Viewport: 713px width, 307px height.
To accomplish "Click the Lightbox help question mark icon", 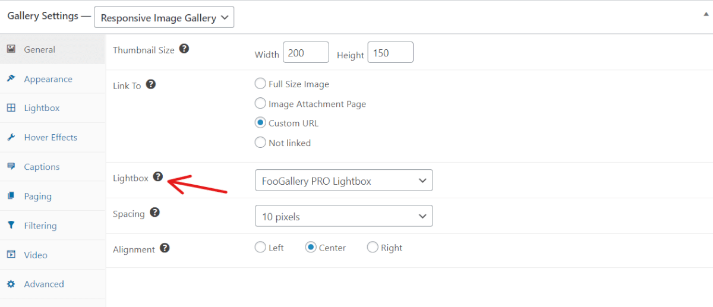I will tap(157, 176).
